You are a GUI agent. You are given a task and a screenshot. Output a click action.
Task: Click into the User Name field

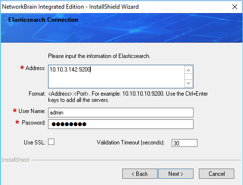coord(121,113)
